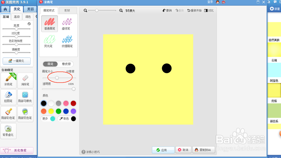Select the 虚线笔 dashed brush
The image size is (281, 158).
[x=67, y=24]
